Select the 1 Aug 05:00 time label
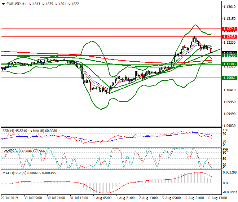Screen dimensions: 238x202 pos(102,198)
